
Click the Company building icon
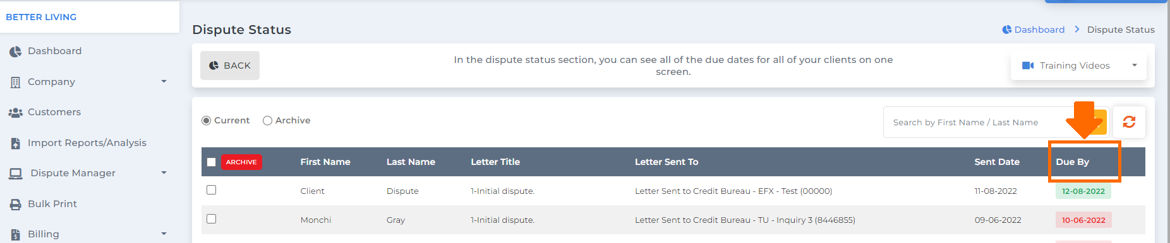[x=15, y=82]
